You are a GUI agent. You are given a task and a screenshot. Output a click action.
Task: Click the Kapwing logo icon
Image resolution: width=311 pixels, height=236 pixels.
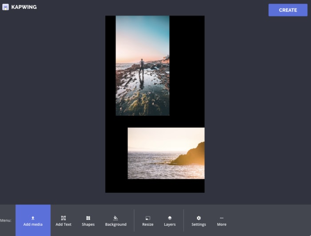tap(5, 7)
